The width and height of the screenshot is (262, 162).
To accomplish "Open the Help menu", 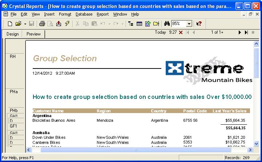I will pos(135,14).
